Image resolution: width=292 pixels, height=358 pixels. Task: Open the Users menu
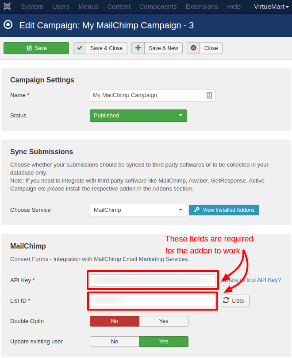tap(61, 7)
